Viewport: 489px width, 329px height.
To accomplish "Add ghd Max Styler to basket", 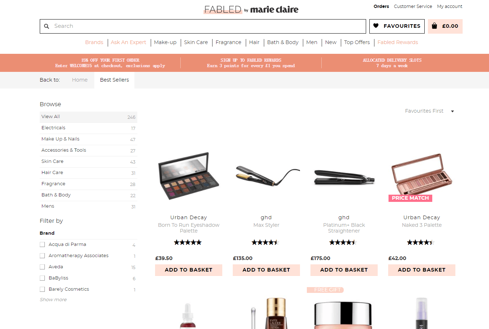I will point(266,270).
